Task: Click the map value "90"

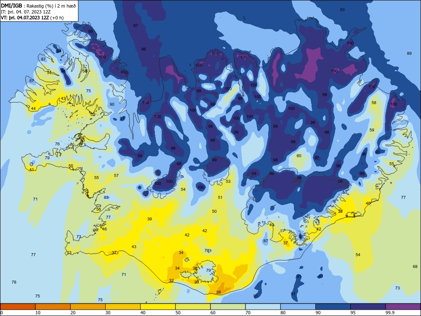Action: click(112, 104)
